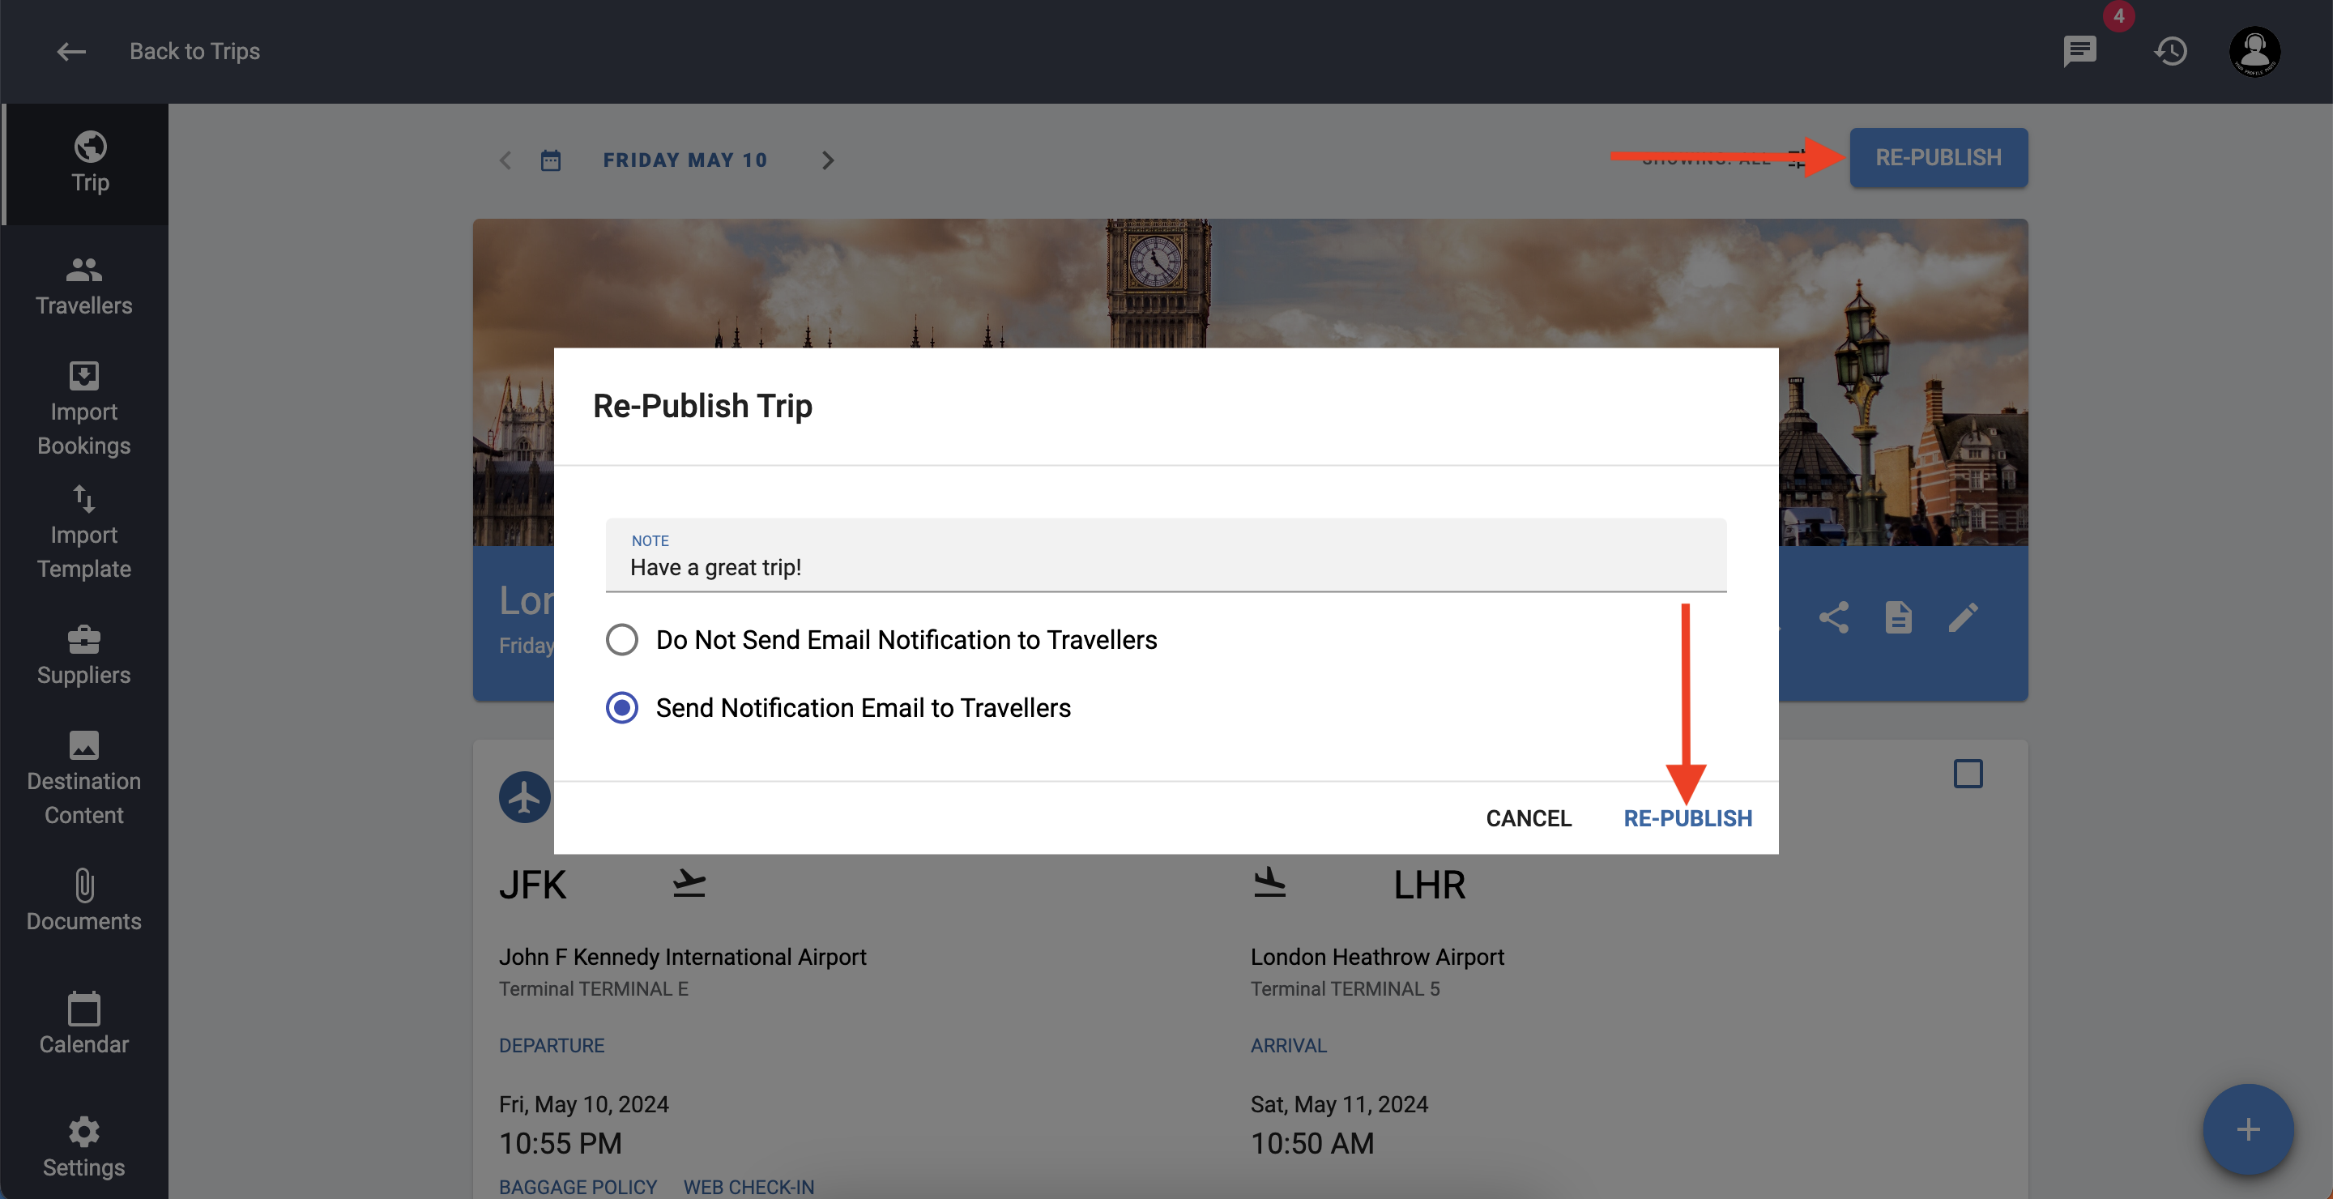Click Sat, May 11, 2024 date

(1338, 1104)
